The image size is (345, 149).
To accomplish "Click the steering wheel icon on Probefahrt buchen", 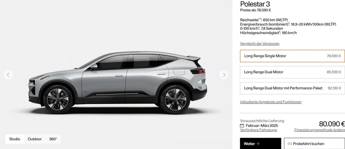I will coord(290,144).
